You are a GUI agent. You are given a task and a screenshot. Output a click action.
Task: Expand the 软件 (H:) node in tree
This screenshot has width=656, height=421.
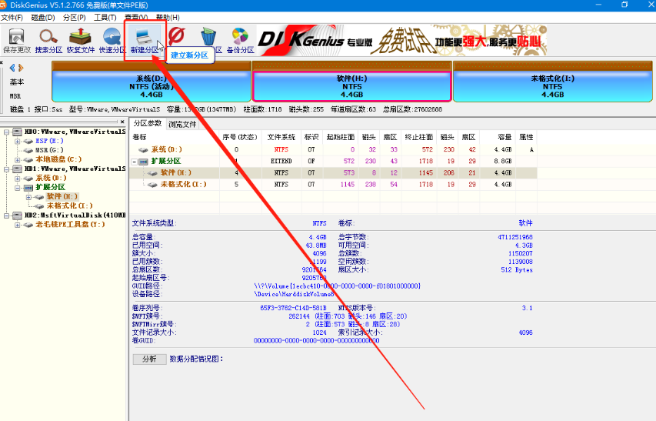pyautogui.click(x=28, y=197)
